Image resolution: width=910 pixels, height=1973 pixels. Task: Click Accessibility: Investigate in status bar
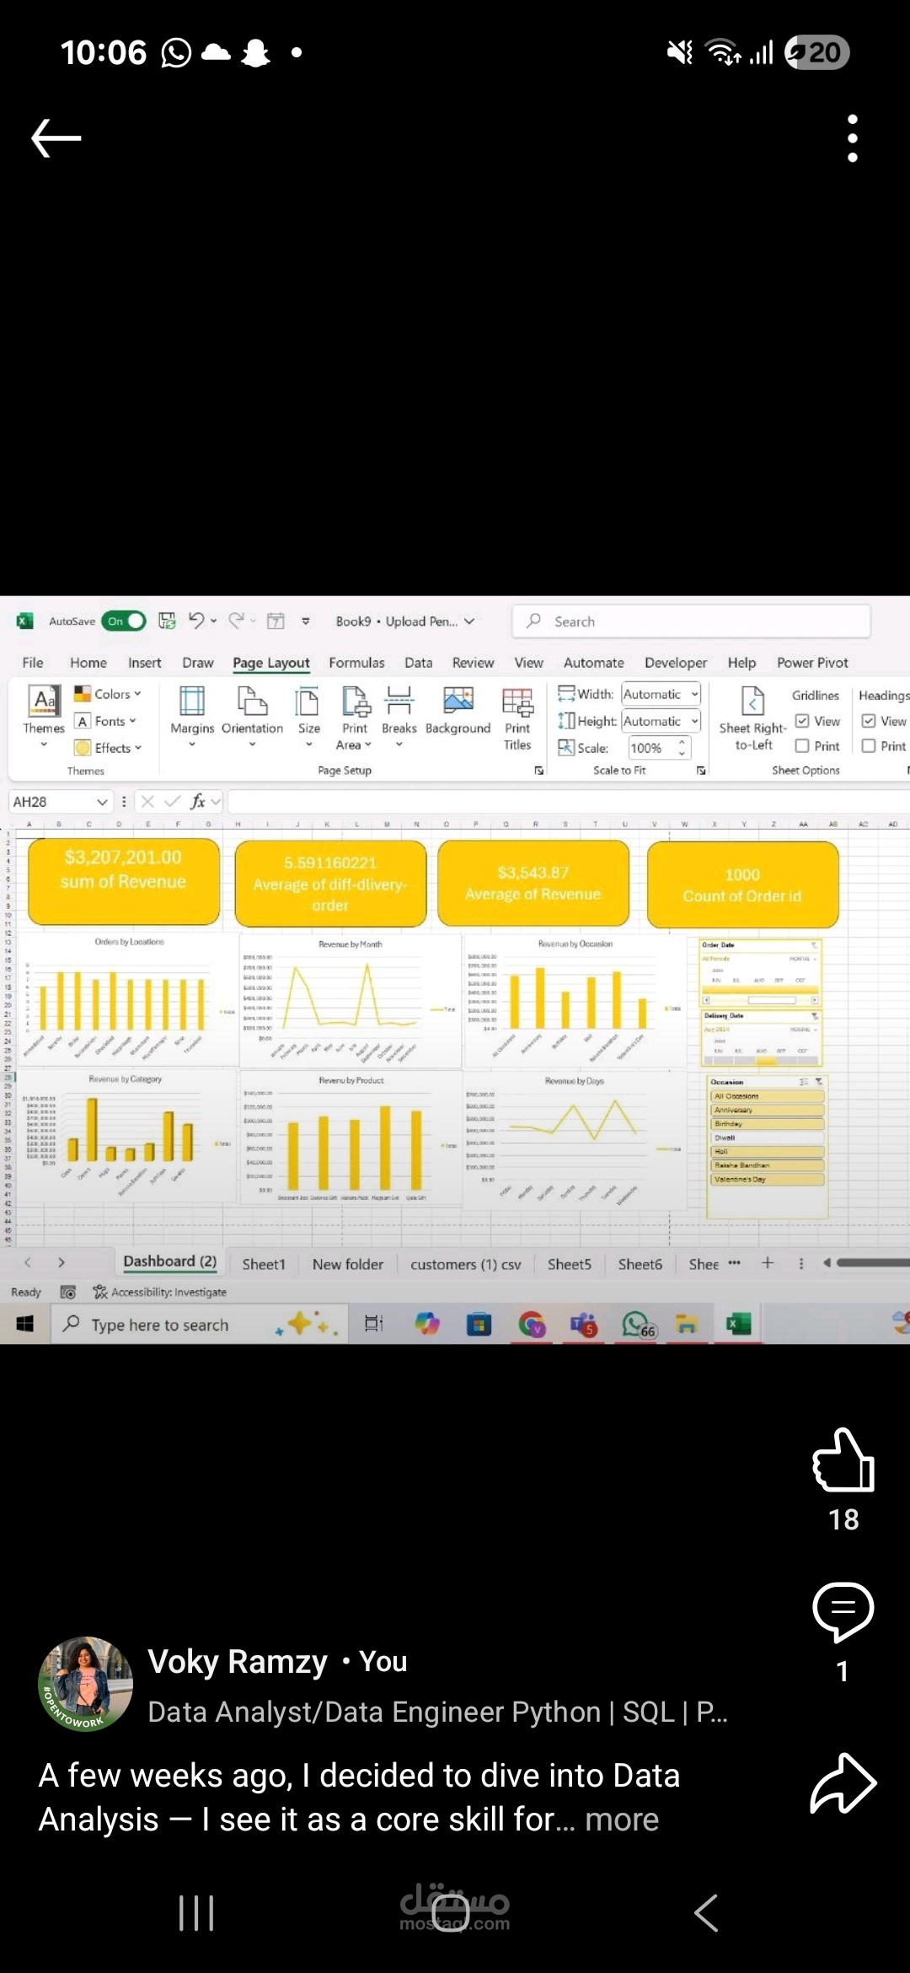point(160,1292)
